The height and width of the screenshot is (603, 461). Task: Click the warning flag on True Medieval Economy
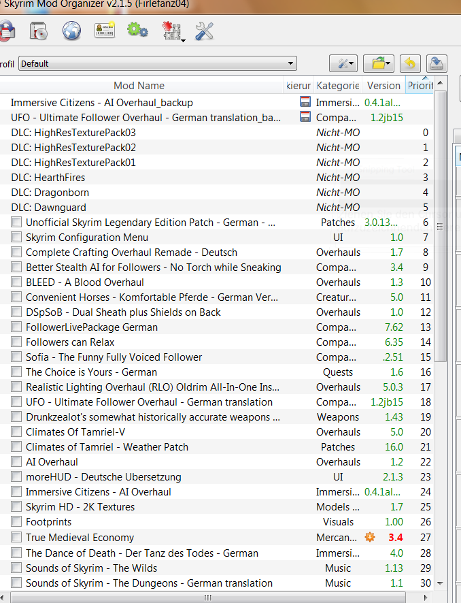click(x=371, y=538)
